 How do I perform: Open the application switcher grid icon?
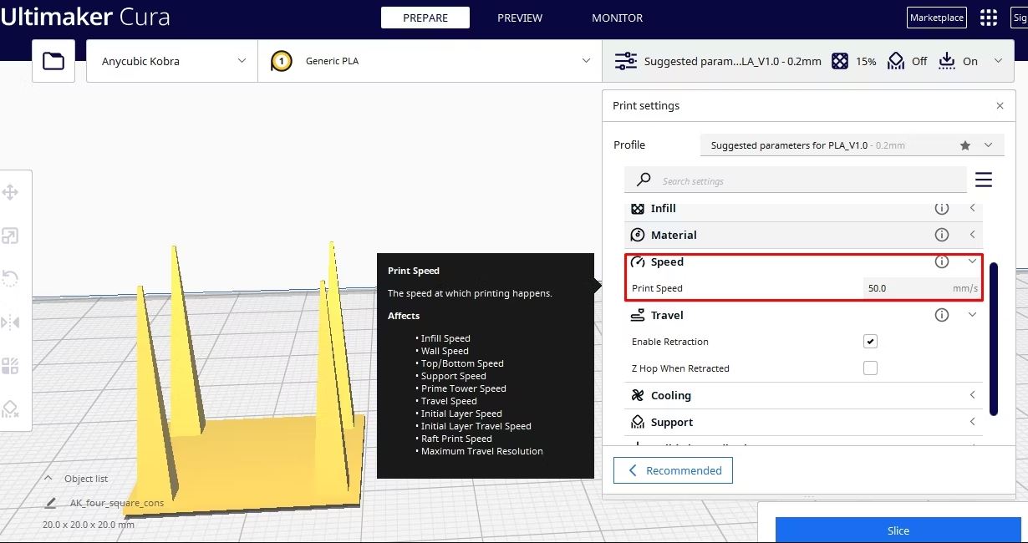point(989,18)
